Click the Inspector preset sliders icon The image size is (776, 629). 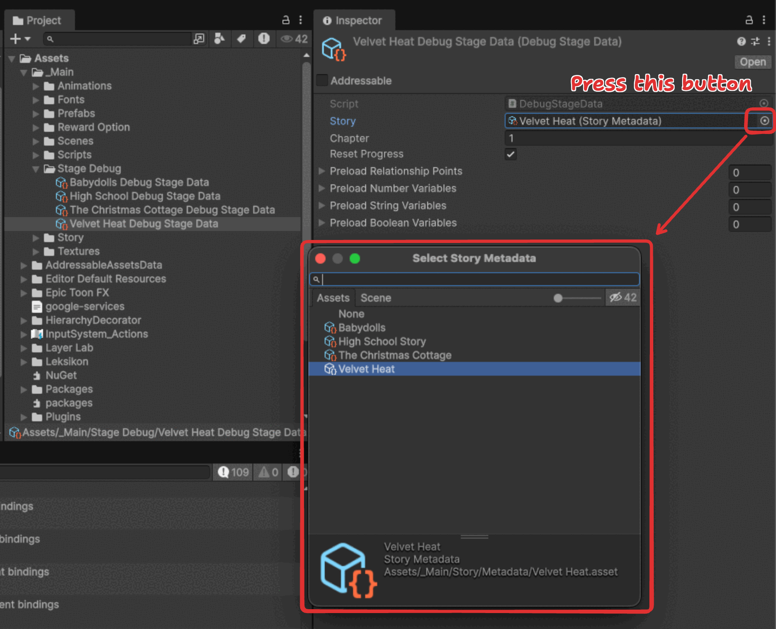pyautogui.click(x=755, y=41)
